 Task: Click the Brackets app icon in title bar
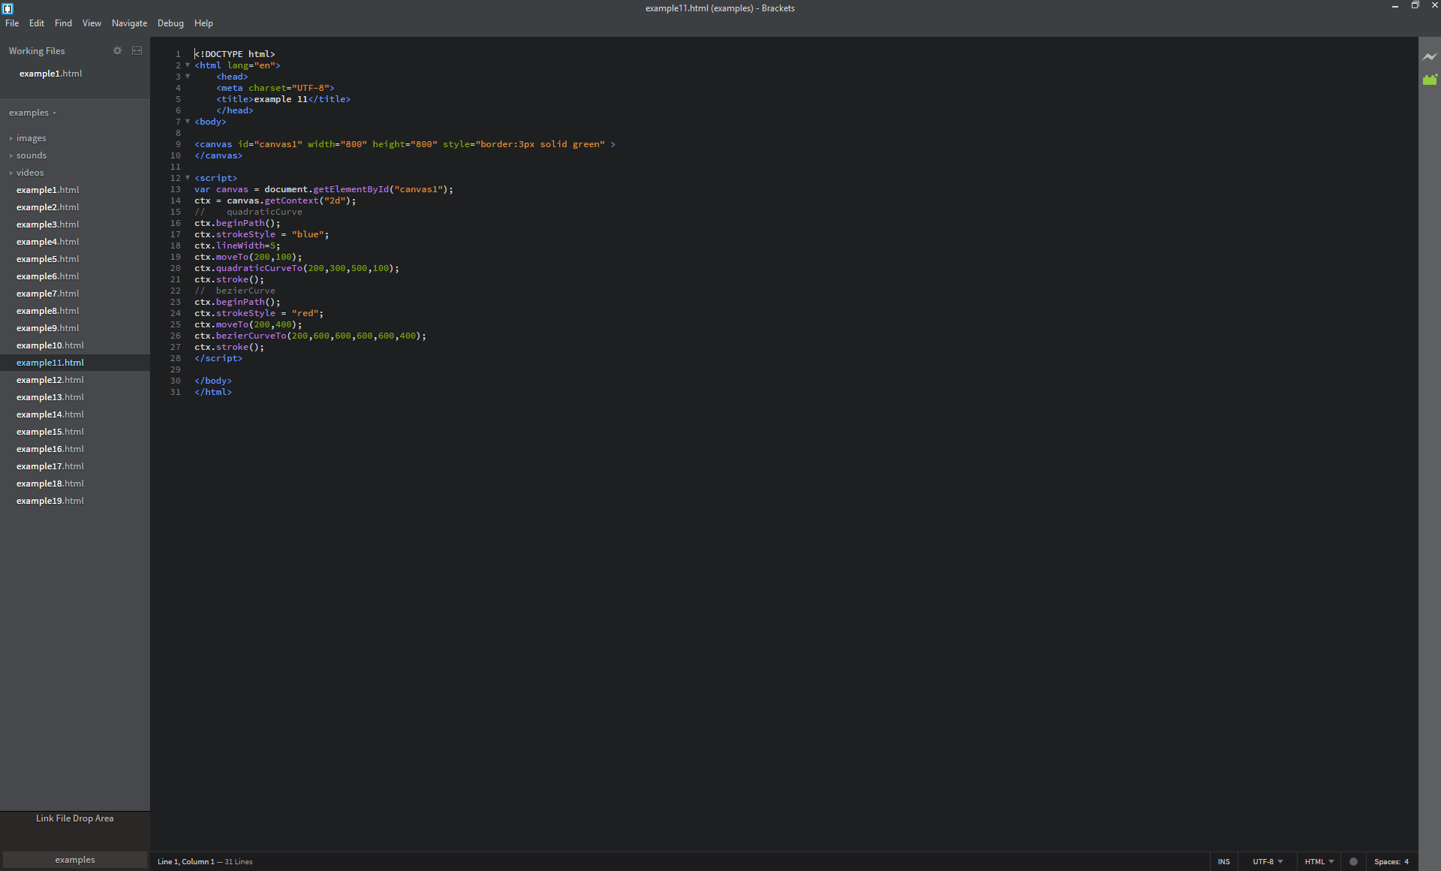point(8,8)
